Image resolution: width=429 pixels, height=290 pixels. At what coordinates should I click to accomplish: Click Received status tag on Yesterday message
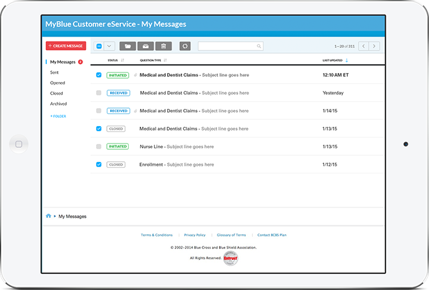click(x=118, y=93)
